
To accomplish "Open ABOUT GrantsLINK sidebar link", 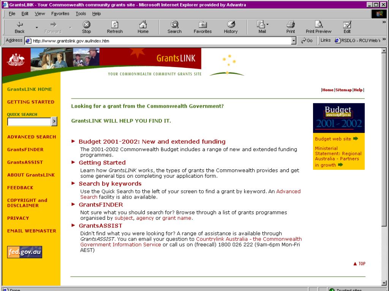I will tap(31, 175).
